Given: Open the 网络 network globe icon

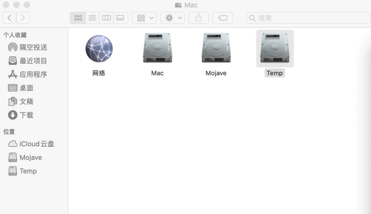Looking at the screenshot, I should 99,49.
